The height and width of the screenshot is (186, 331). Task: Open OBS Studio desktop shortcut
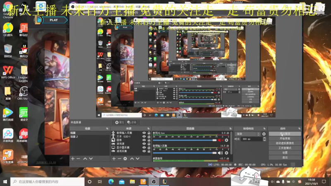click(23, 93)
